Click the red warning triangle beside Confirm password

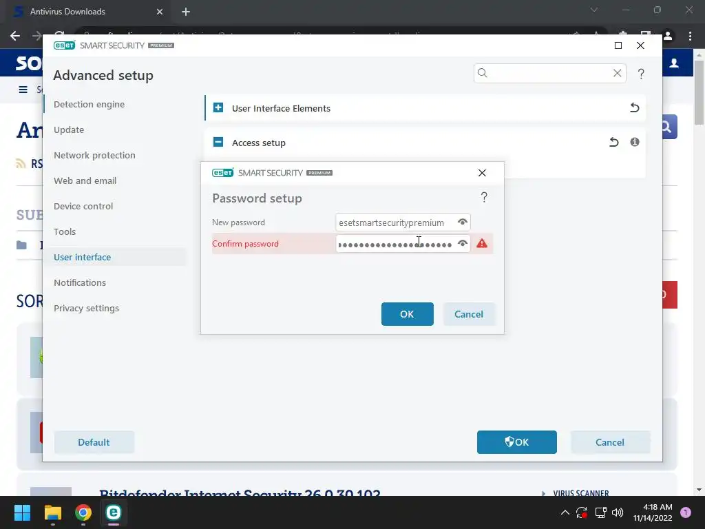[x=482, y=243]
